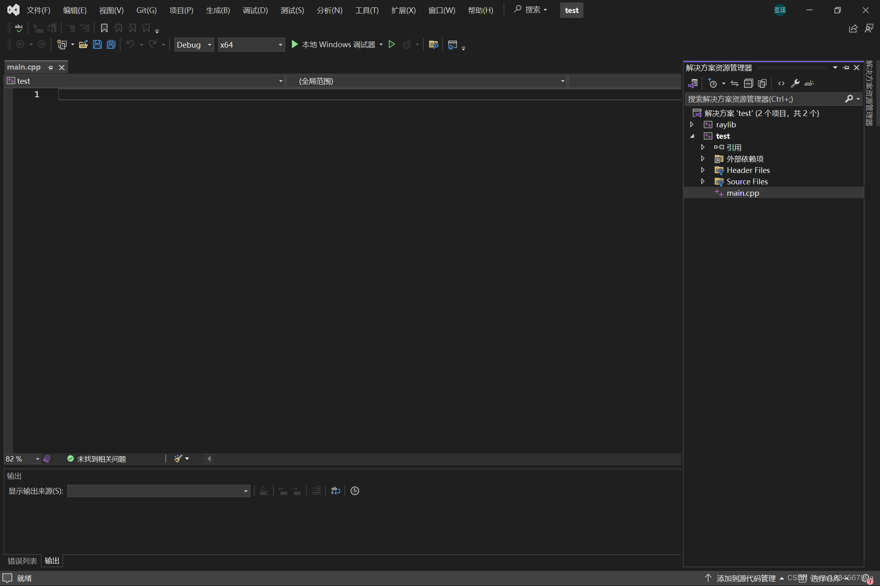The width and height of the screenshot is (880, 586).
Task: Toggle word wrap in the Output panel
Action: click(335, 491)
